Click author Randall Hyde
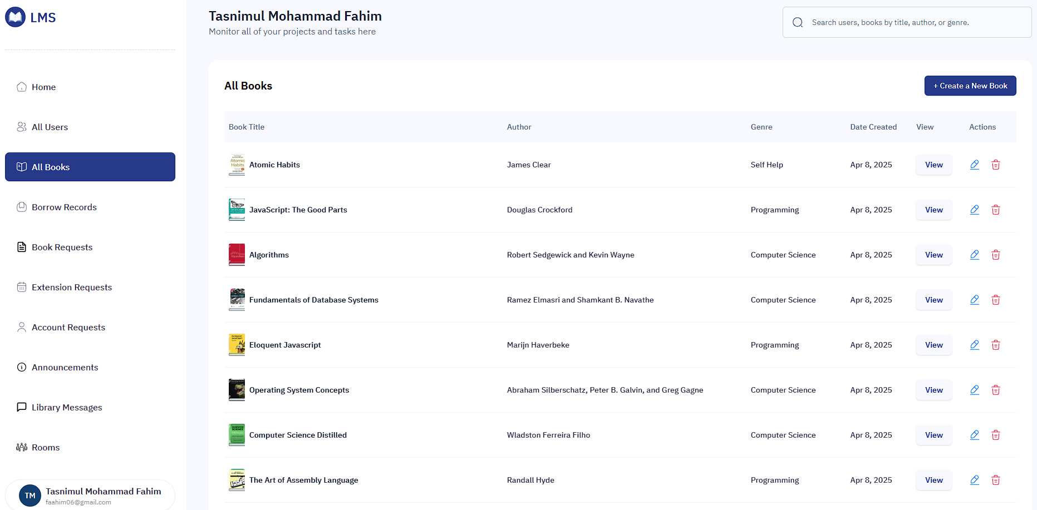The width and height of the screenshot is (1037, 510). tap(530, 480)
